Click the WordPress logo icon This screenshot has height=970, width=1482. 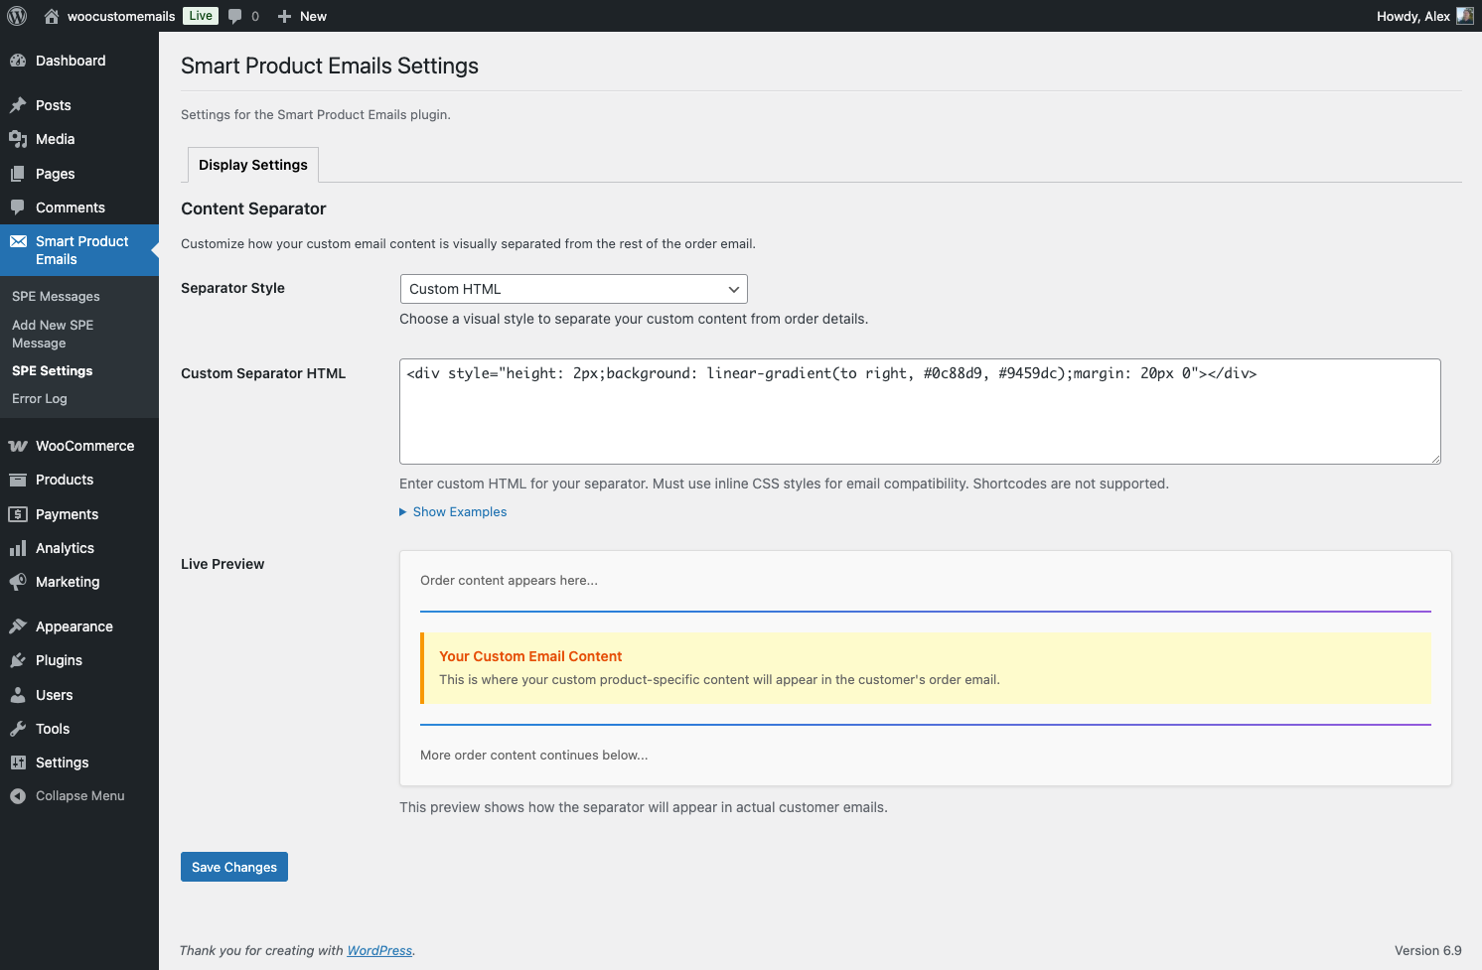pos(17,16)
